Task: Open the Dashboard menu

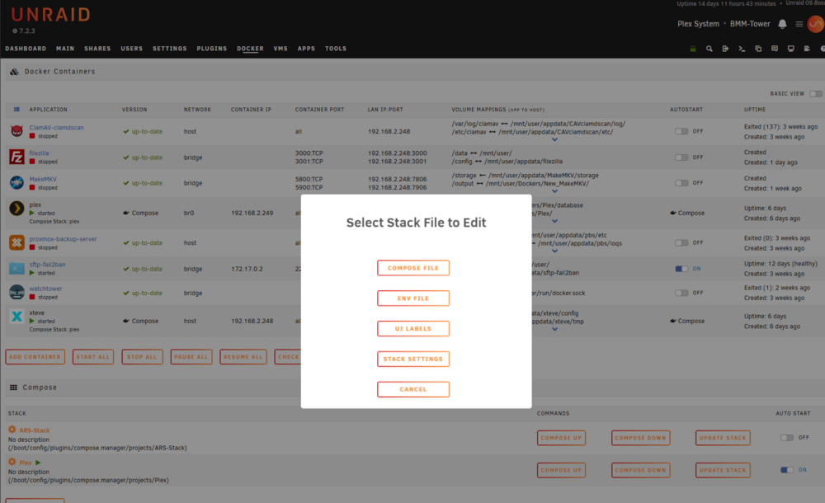Action: coord(26,49)
